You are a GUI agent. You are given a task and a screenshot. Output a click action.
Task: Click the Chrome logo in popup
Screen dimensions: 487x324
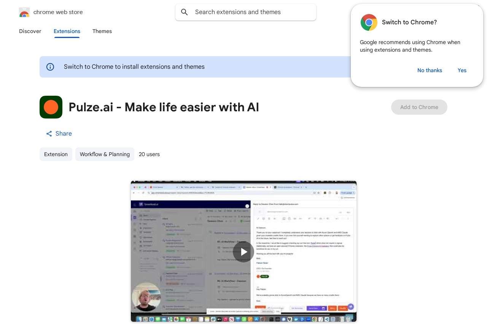pos(369,22)
